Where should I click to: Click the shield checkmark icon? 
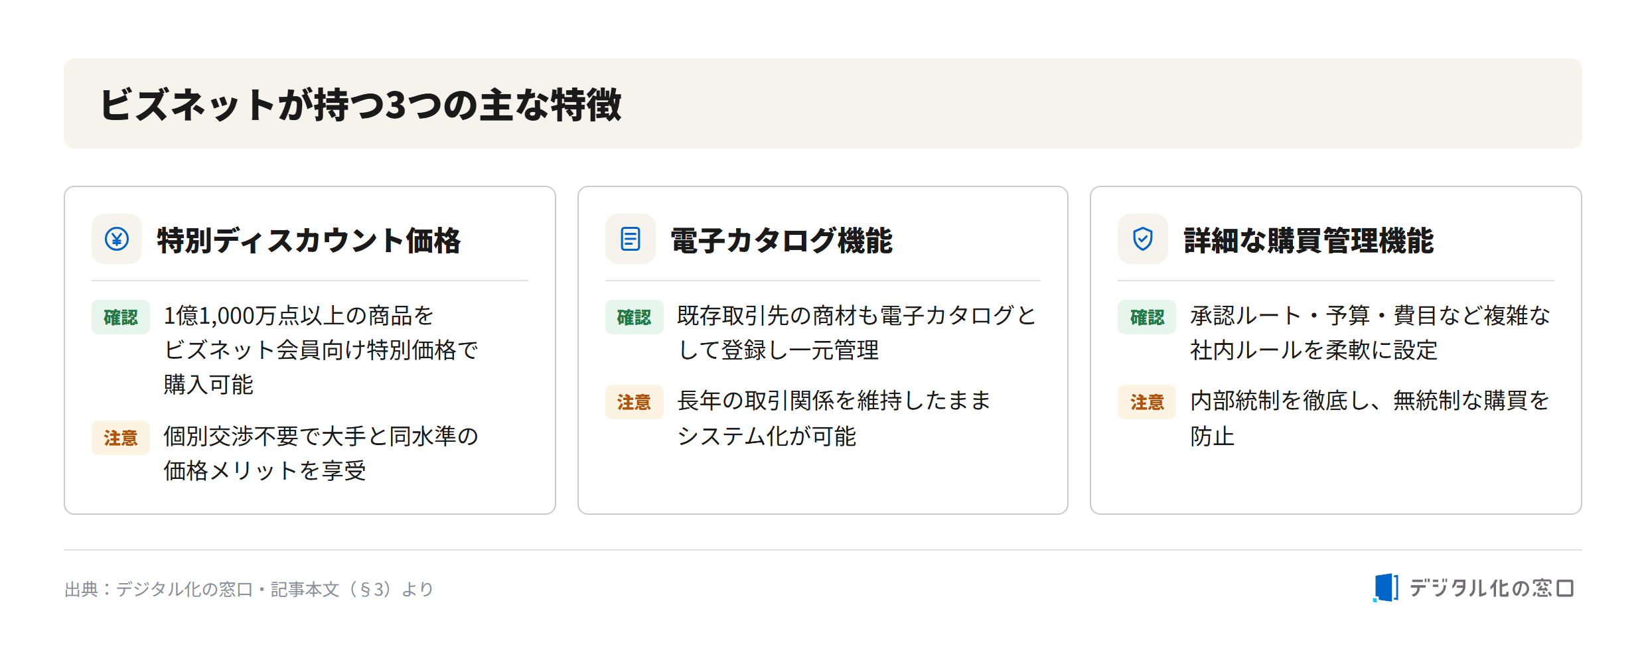(1142, 239)
